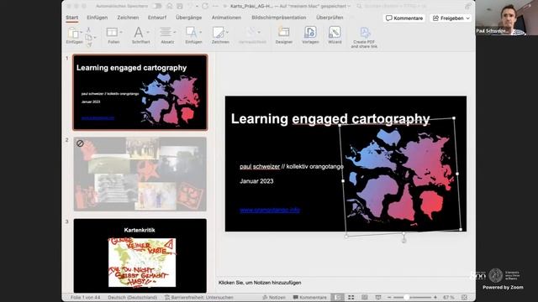Viewport: 538px width, 302px height.
Task: Select slide 3 Kartenkritik thumbnail
Action: pyautogui.click(x=140, y=255)
